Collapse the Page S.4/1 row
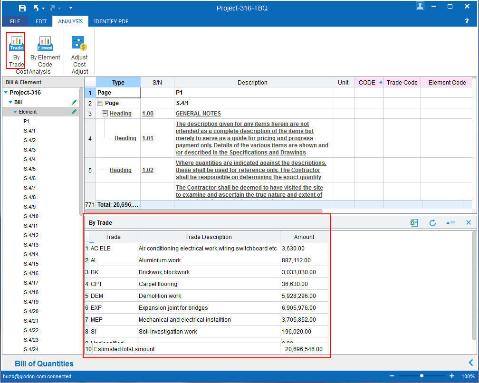 100,103
